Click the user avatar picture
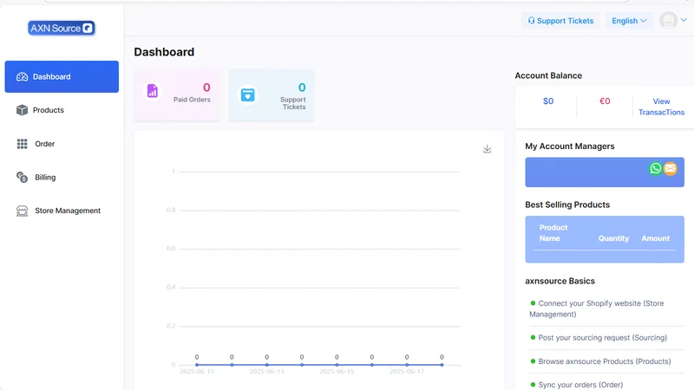The image size is (694, 390). click(668, 20)
